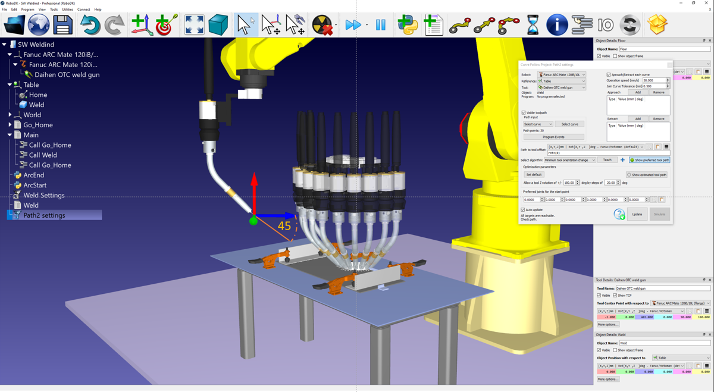Open the Select algorithm dropdown
This screenshot has width=714, height=392.
coord(570,160)
